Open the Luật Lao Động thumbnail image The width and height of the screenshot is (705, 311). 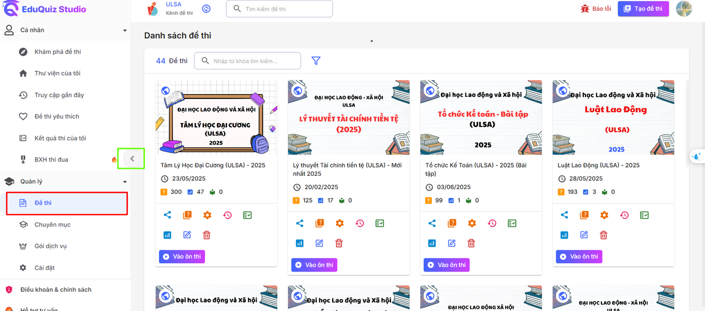click(x=614, y=118)
